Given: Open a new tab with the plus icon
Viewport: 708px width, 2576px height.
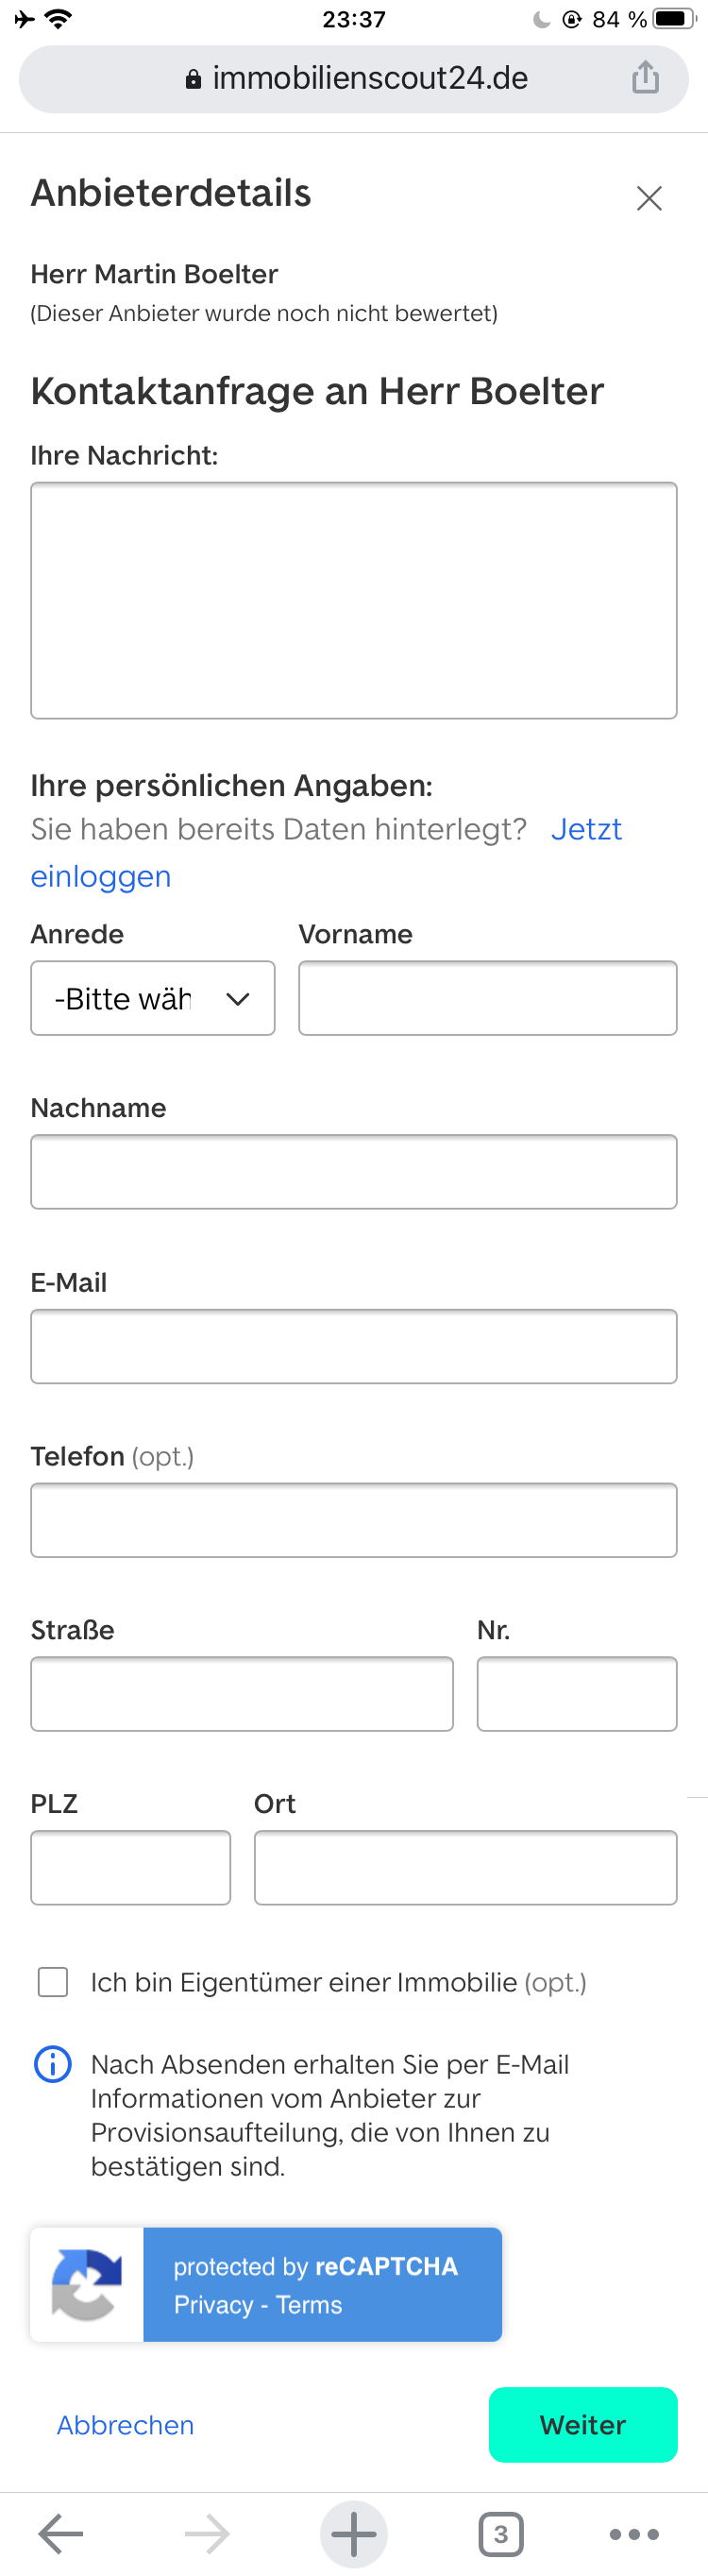Looking at the screenshot, I should tap(353, 2533).
